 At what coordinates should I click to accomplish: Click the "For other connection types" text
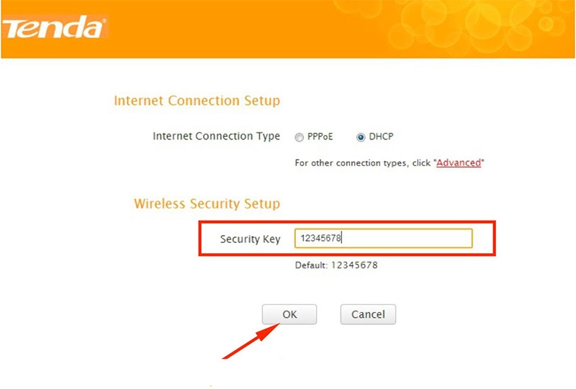362,163
